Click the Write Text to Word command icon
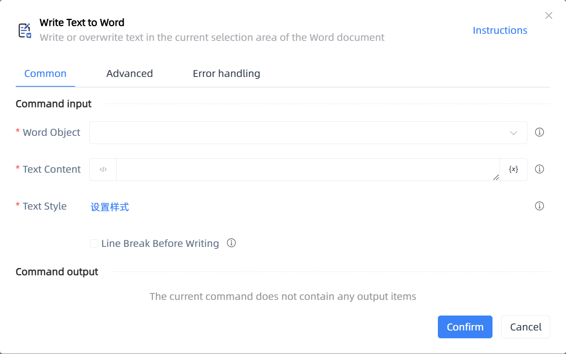 click(25, 30)
